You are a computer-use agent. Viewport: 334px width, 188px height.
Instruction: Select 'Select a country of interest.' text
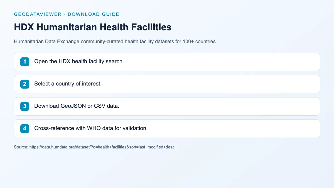68,84
